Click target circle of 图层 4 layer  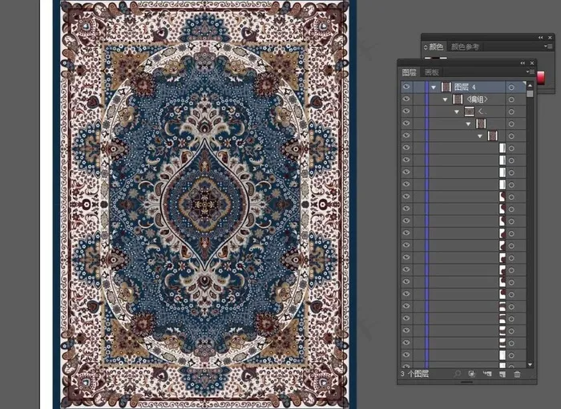(x=511, y=87)
